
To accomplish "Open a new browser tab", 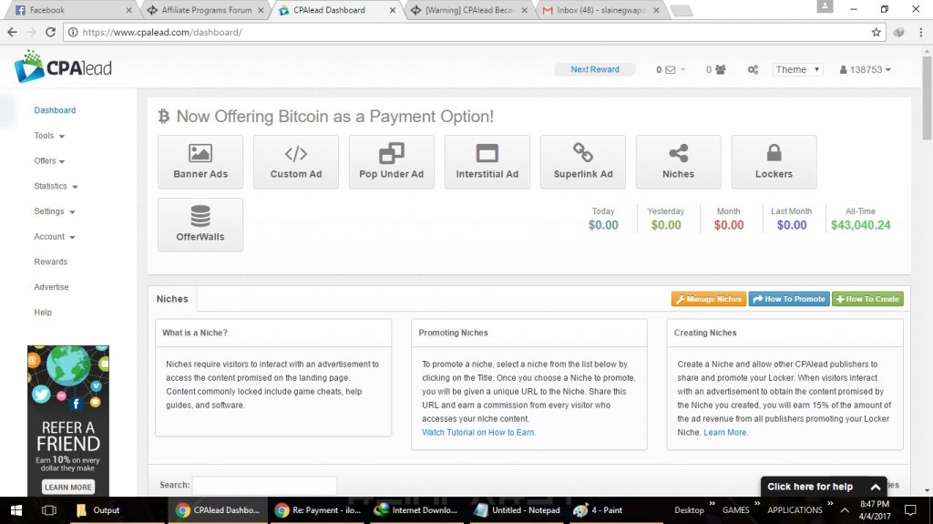I will click(681, 11).
